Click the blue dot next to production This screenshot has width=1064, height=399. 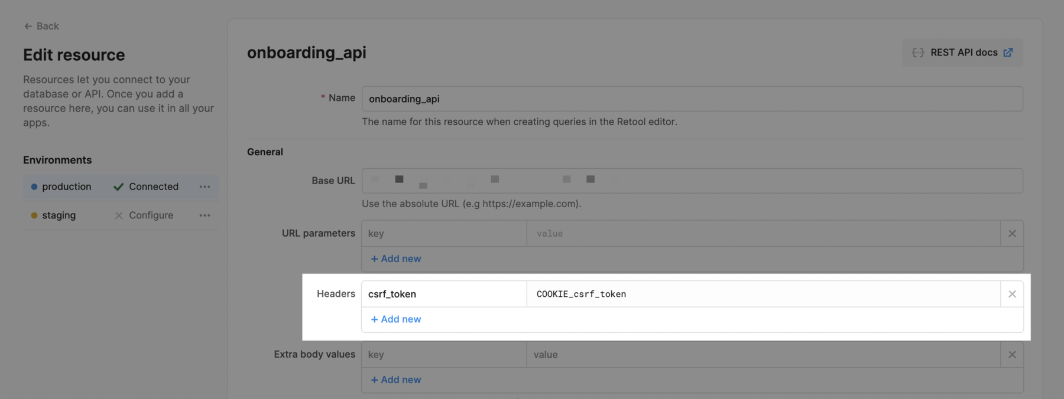[34, 187]
